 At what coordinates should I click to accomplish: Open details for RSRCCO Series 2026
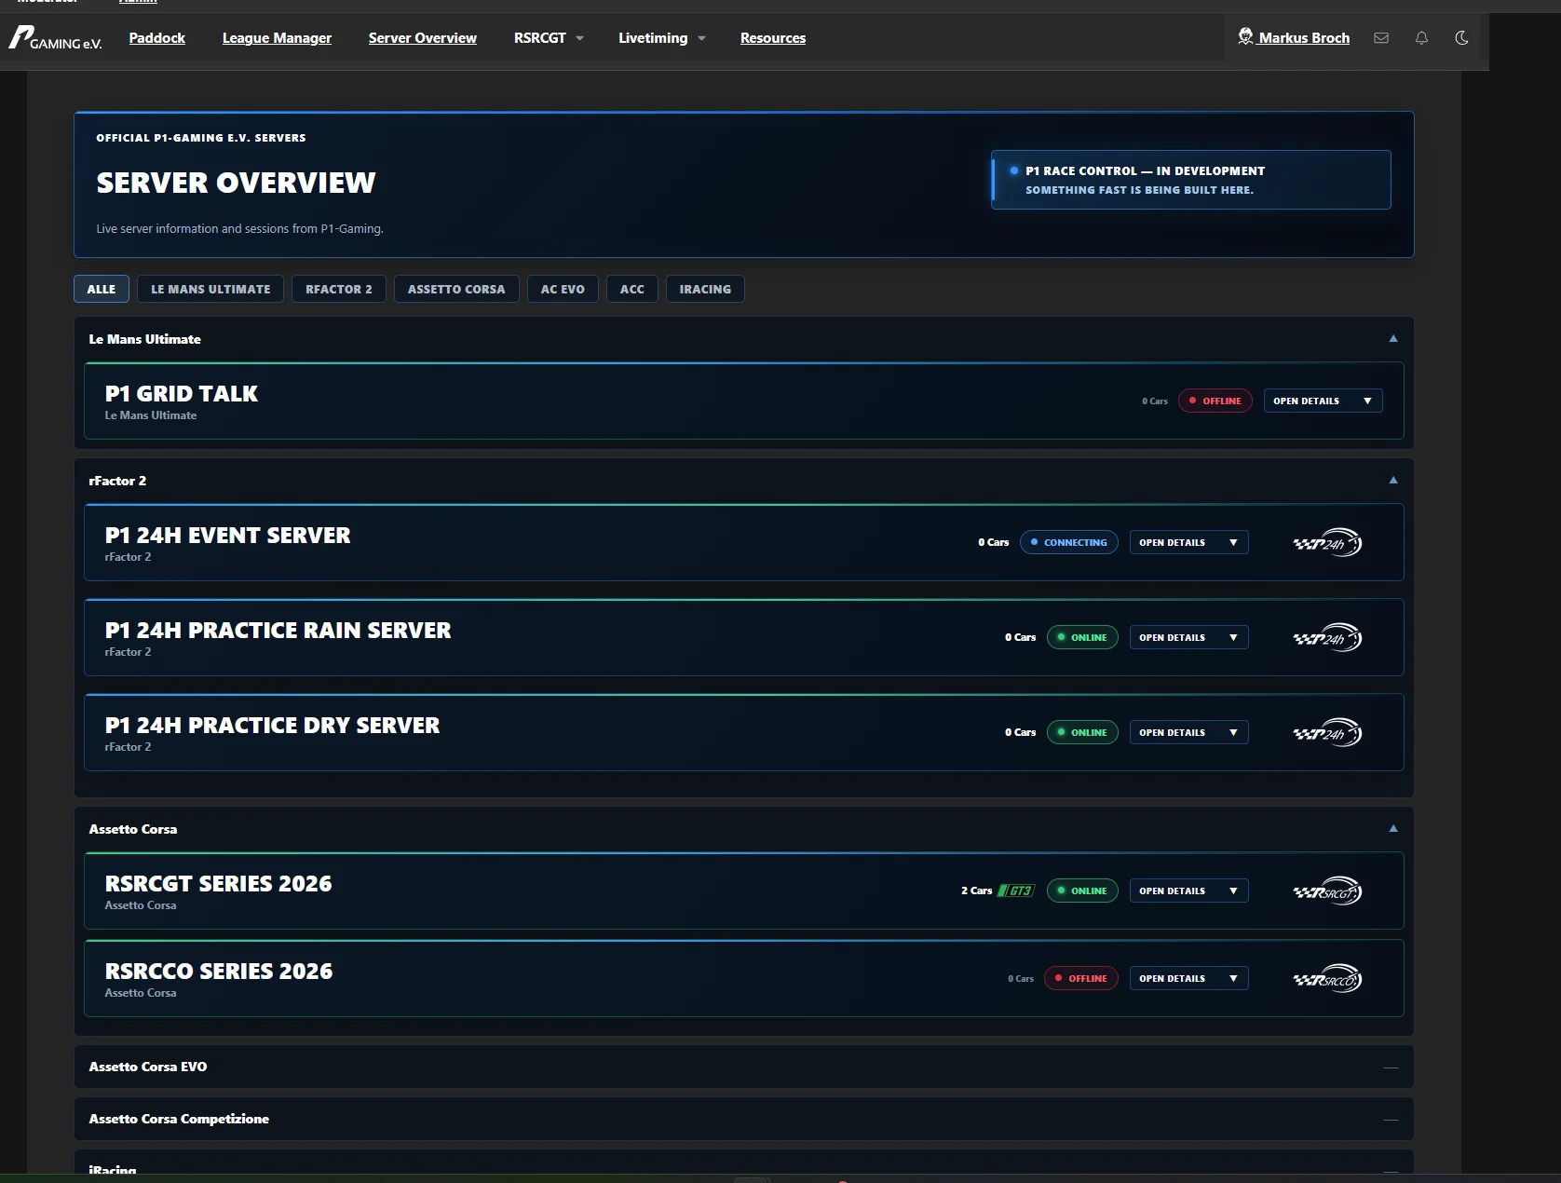click(x=1188, y=978)
